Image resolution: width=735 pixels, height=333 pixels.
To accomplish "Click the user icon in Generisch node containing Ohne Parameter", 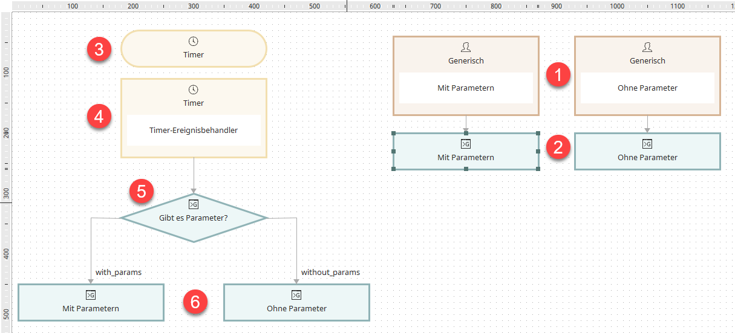I will 647,47.
